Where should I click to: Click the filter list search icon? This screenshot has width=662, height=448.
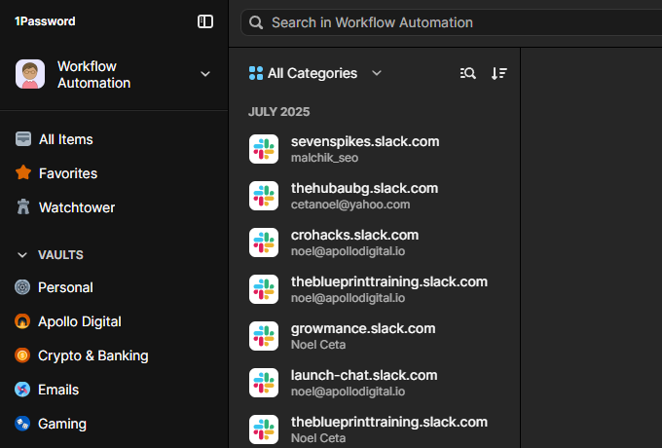[468, 73]
